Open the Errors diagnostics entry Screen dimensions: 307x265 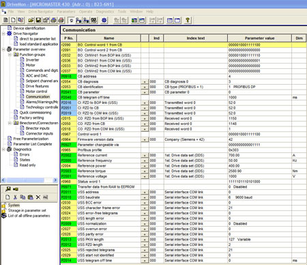25,154
